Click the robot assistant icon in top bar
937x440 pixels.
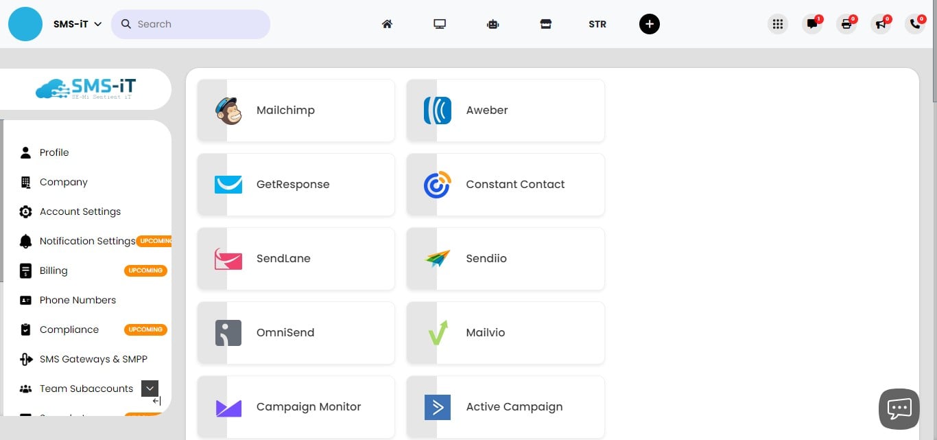(493, 23)
